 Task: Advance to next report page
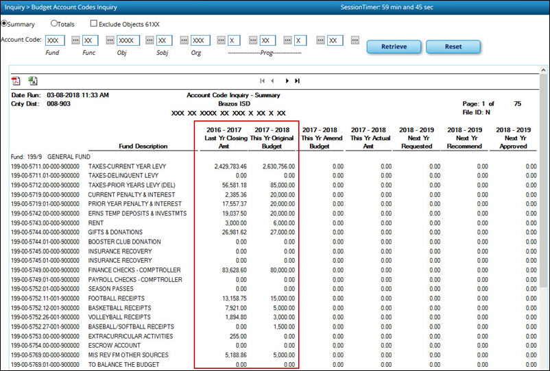pos(287,81)
